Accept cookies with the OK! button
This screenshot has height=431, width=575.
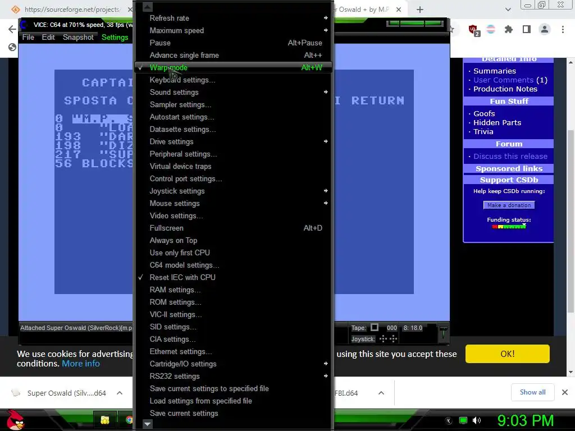508,354
